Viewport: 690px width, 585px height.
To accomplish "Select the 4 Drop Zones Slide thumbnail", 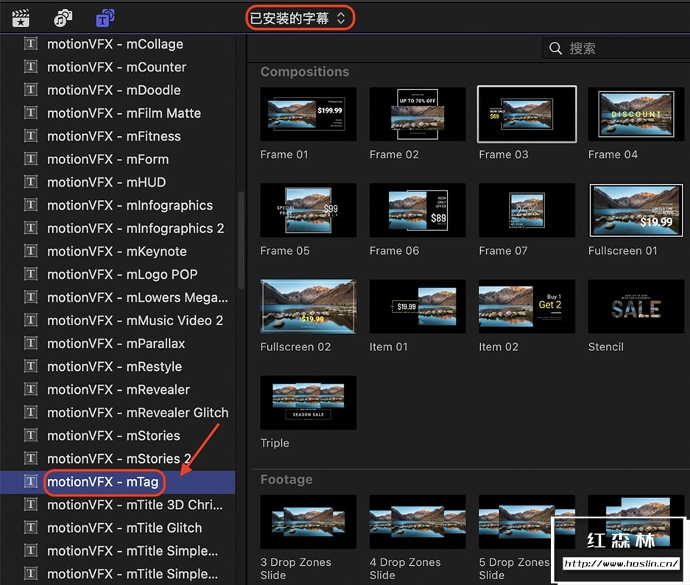I will [418, 522].
